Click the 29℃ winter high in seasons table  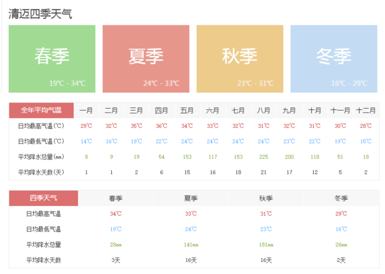[x=341, y=214]
